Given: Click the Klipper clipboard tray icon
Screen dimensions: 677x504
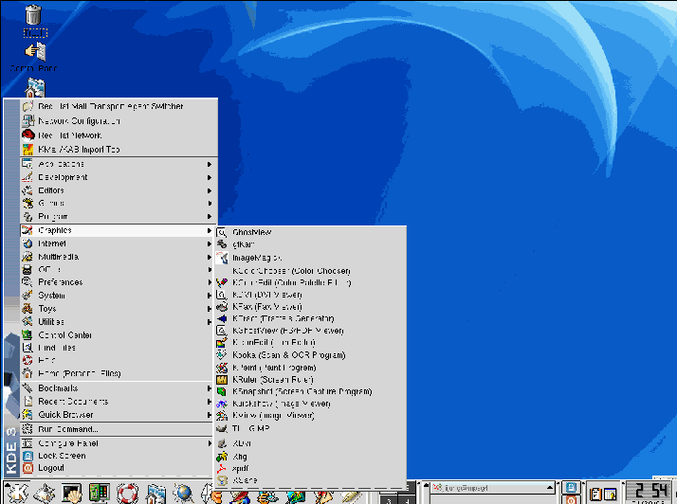Looking at the screenshot, I should click(595, 494).
